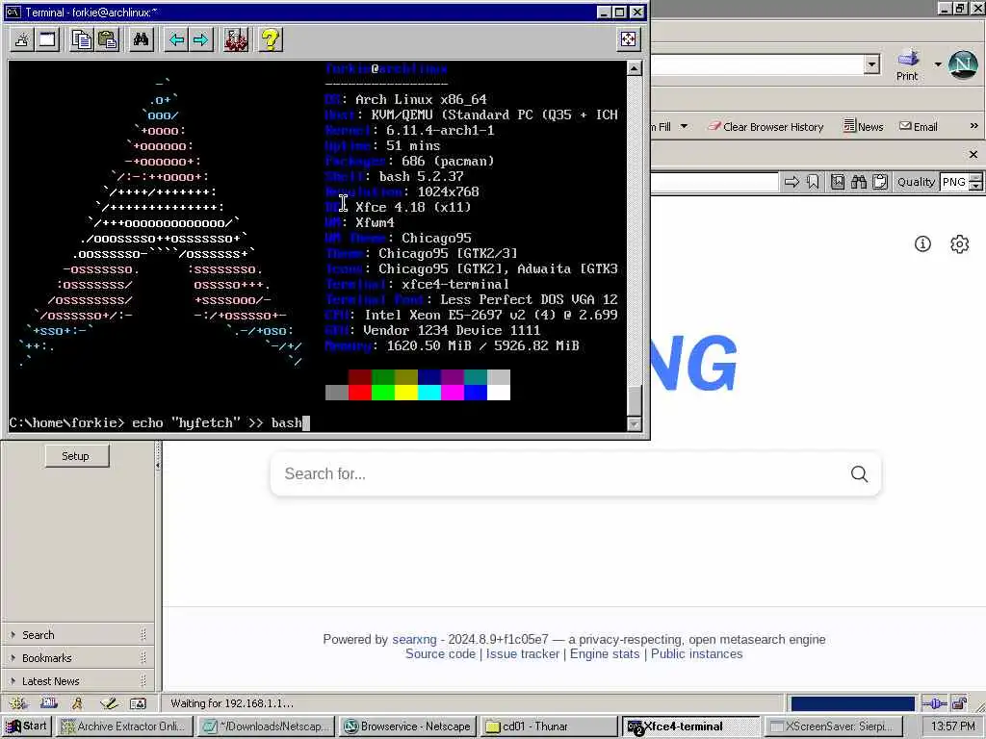Open a new terminal tab via first toolbar icon
Screen dimensions: 986x739
point(22,40)
